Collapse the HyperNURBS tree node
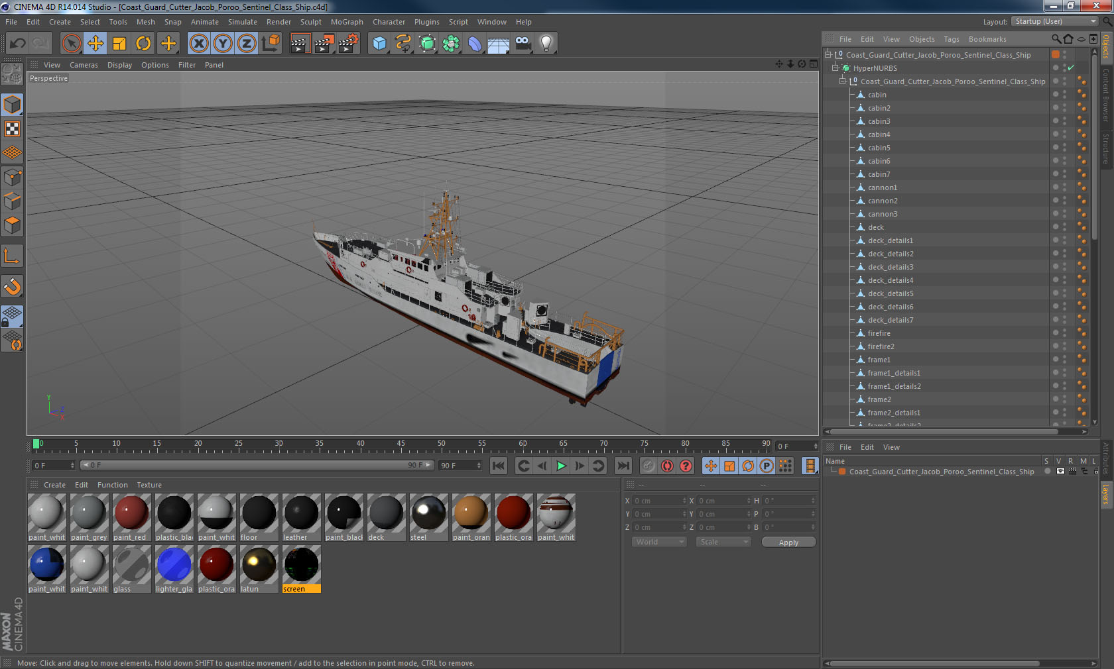This screenshot has width=1114, height=669. click(835, 68)
